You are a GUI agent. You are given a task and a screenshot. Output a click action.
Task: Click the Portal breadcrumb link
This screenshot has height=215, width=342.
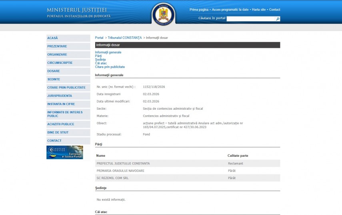pos(99,38)
